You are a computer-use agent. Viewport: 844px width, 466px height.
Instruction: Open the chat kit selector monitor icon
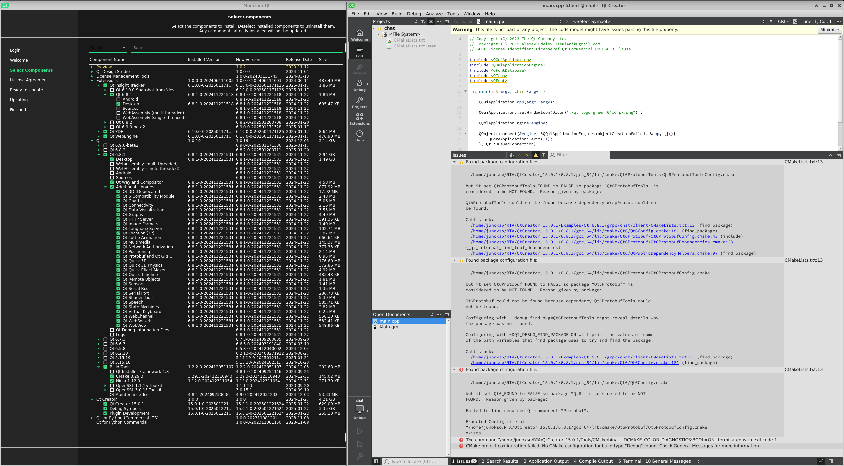tap(359, 410)
